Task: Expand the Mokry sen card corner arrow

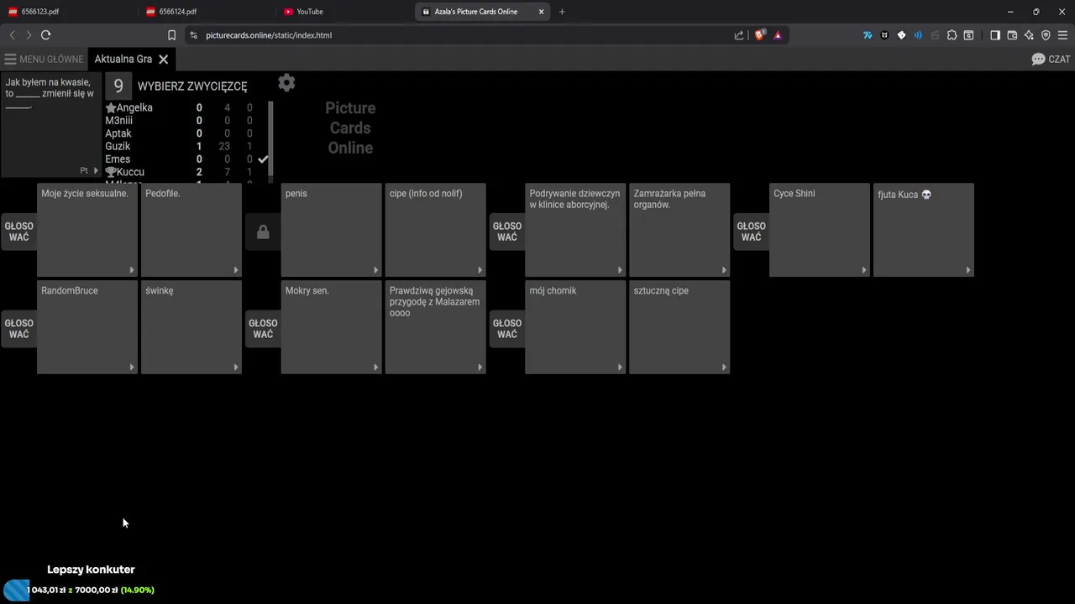Action: click(x=376, y=367)
